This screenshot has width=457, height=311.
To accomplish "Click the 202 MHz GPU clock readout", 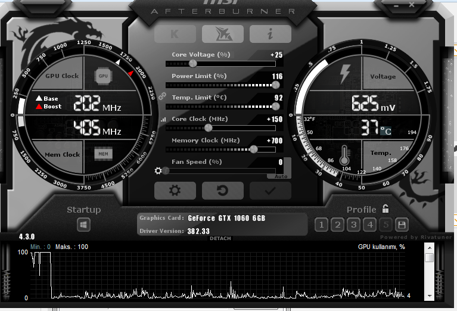I will click(97, 104).
